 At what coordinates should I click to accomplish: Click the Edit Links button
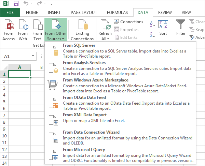click(126, 37)
